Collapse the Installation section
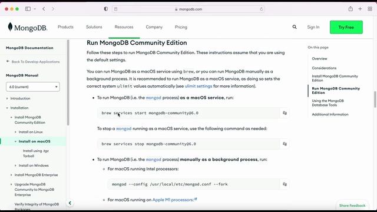The height and width of the screenshot is (212, 377). [7, 108]
